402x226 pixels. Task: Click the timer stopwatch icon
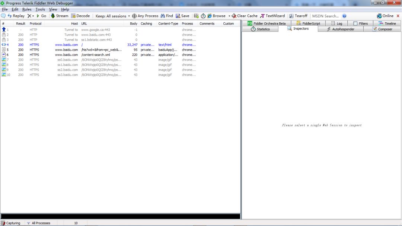click(x=203, y=16)
